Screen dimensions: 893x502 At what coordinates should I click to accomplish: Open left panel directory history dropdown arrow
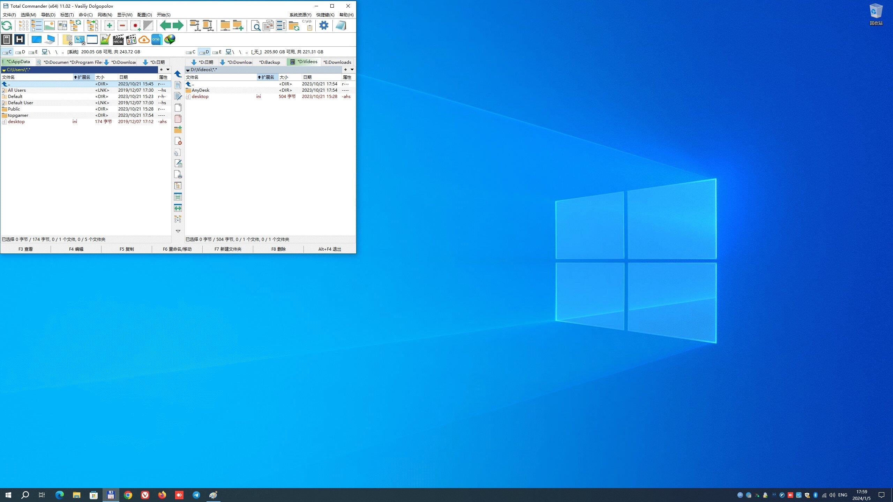(168, 70)
